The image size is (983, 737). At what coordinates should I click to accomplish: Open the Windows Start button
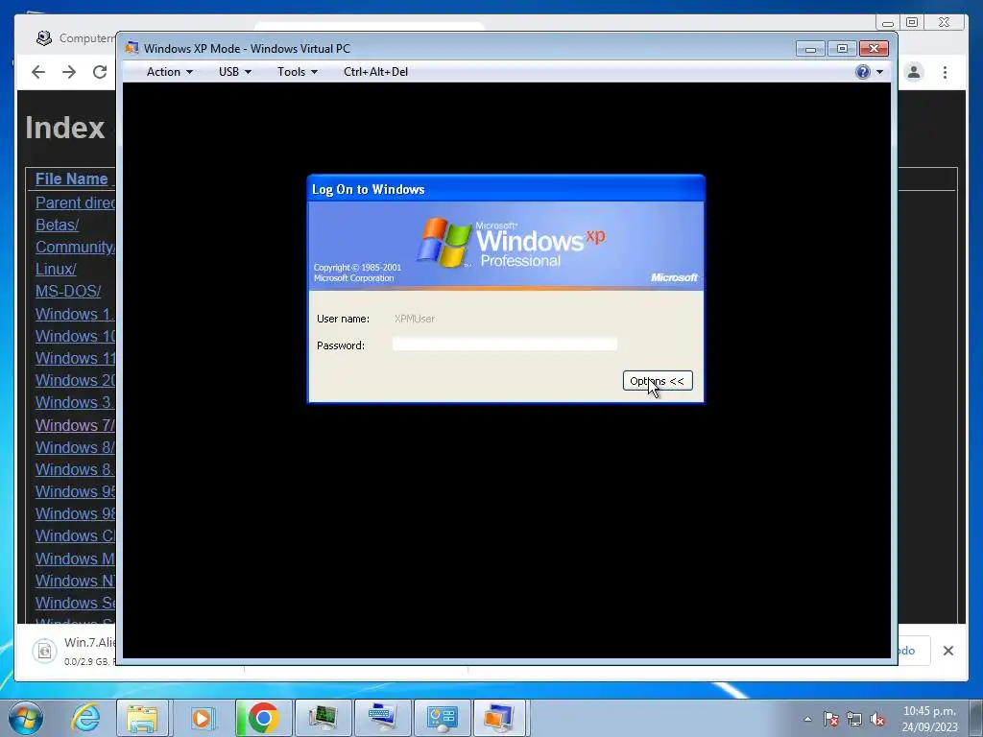pos(26,718)
